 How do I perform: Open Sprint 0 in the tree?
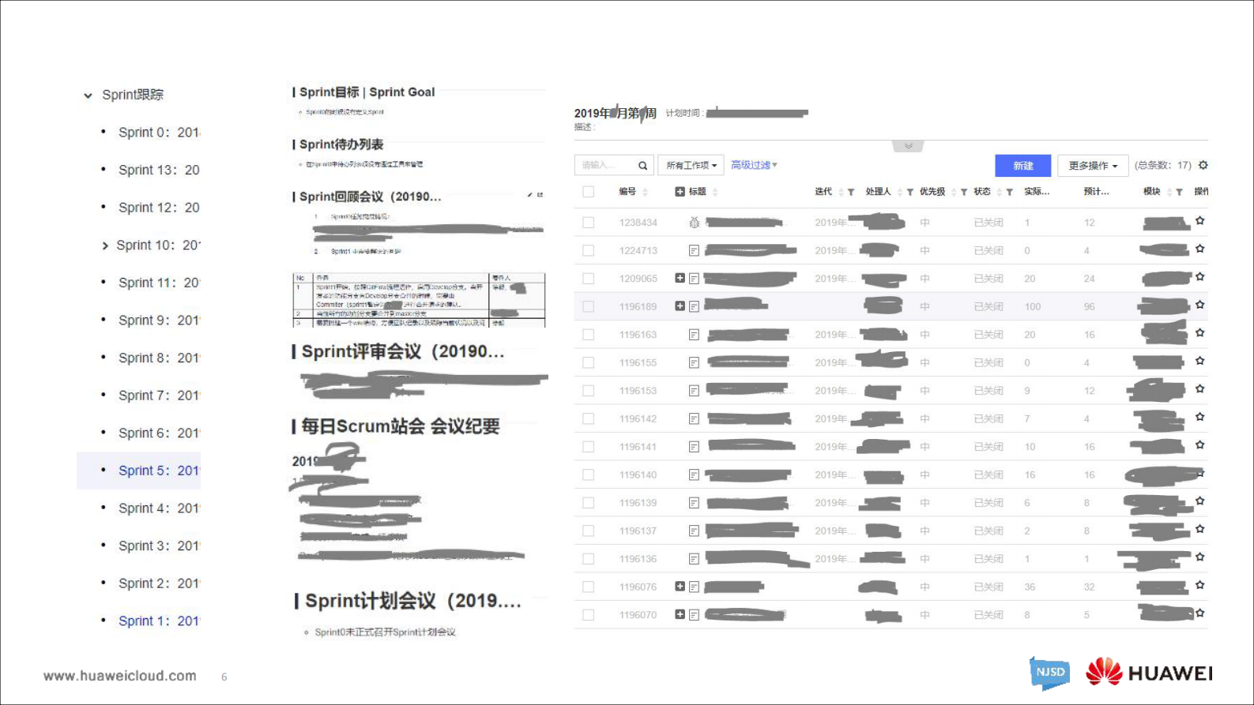pyautogui.click(x=159, y=133)
